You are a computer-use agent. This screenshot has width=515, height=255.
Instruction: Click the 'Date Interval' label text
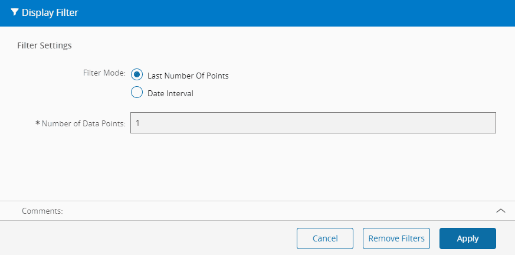coord(170,93)
